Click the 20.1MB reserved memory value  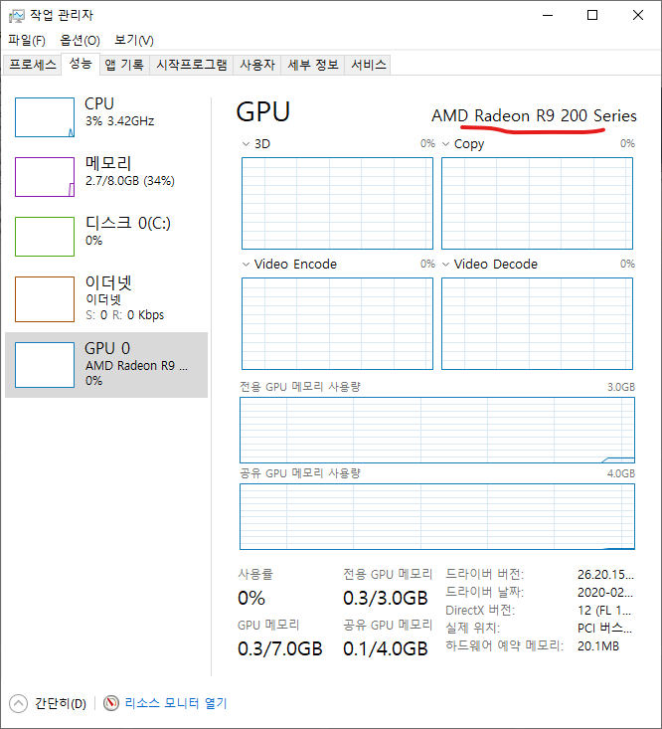click(x=598, y=646)
